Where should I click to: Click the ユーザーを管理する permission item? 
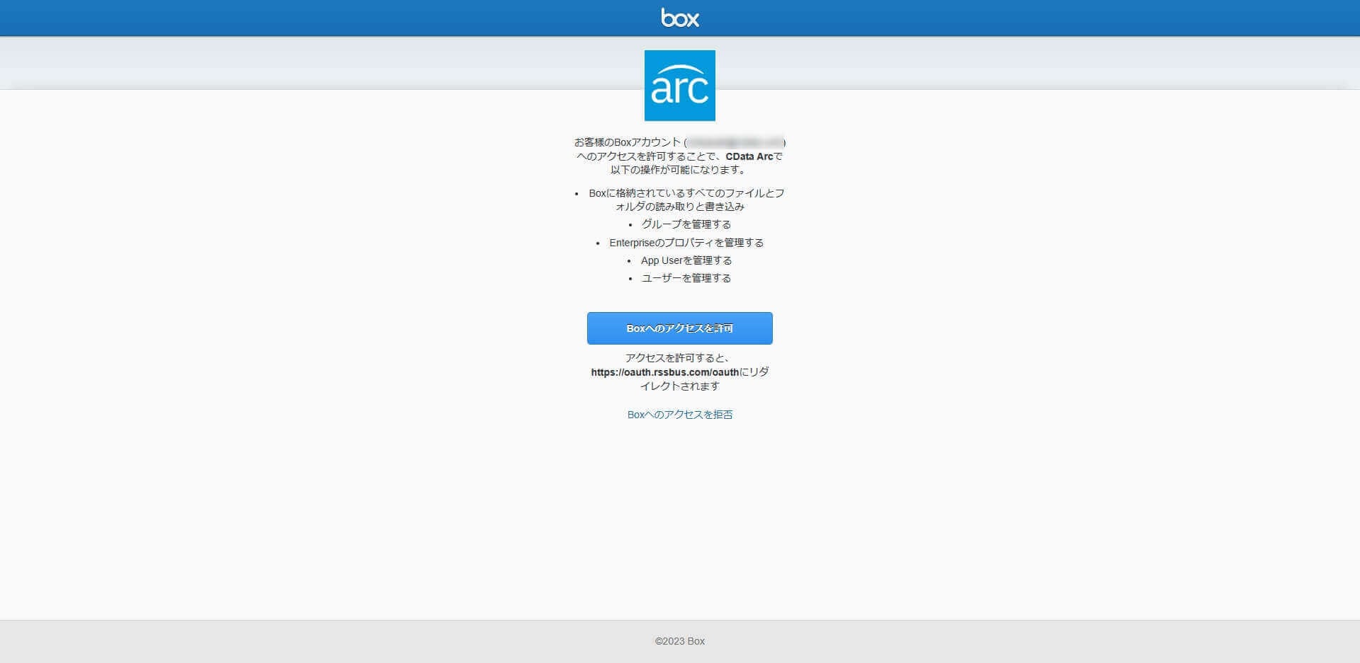coord(686,278)
